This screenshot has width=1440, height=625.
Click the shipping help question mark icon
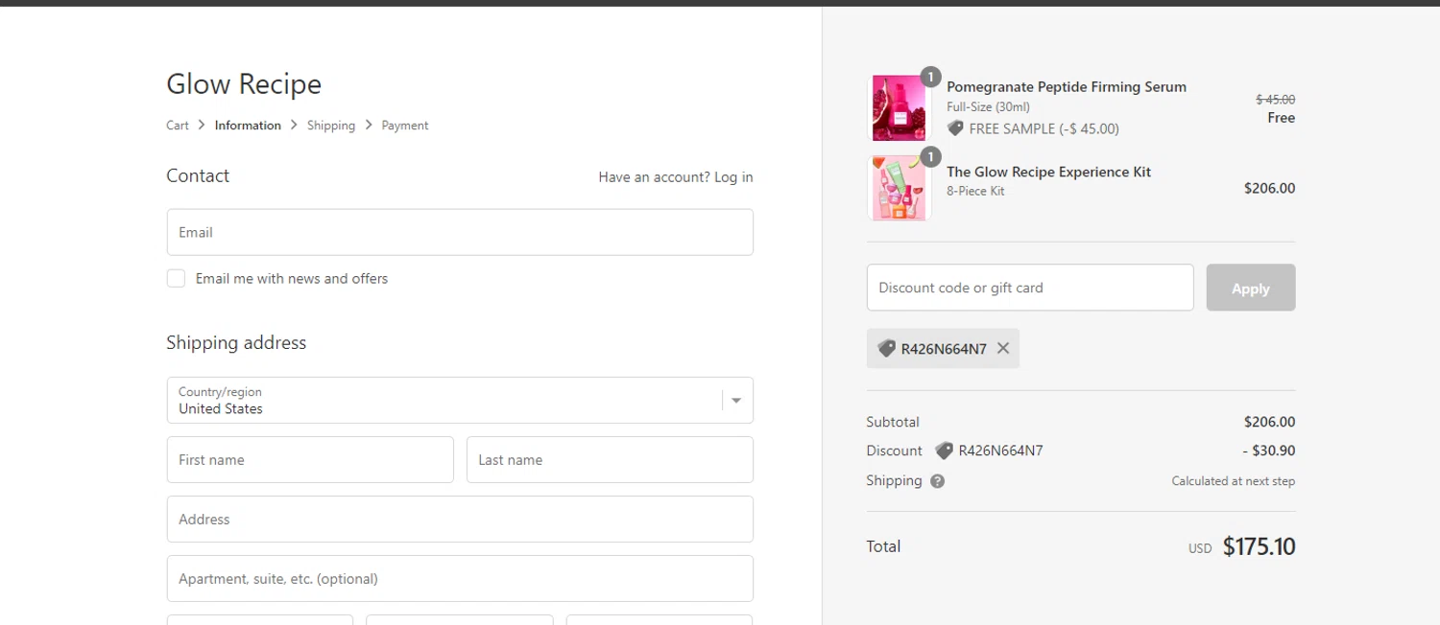(x=937, y=481)
